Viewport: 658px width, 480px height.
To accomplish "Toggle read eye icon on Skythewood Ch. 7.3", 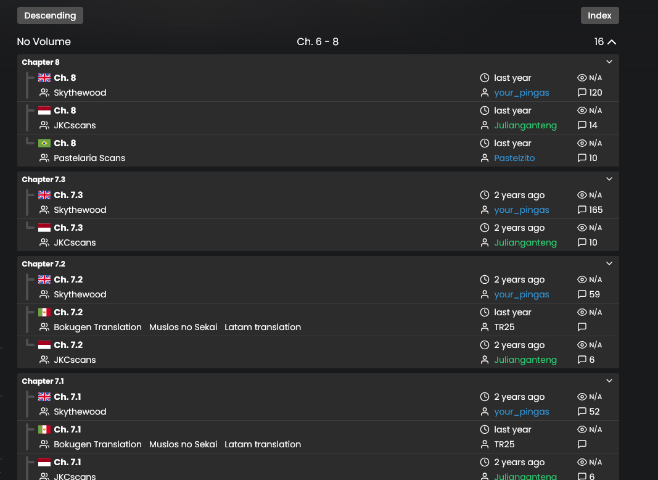I will [582, 195].
